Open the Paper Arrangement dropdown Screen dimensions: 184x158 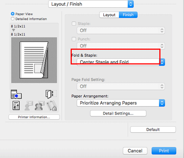tap(121, 103)
